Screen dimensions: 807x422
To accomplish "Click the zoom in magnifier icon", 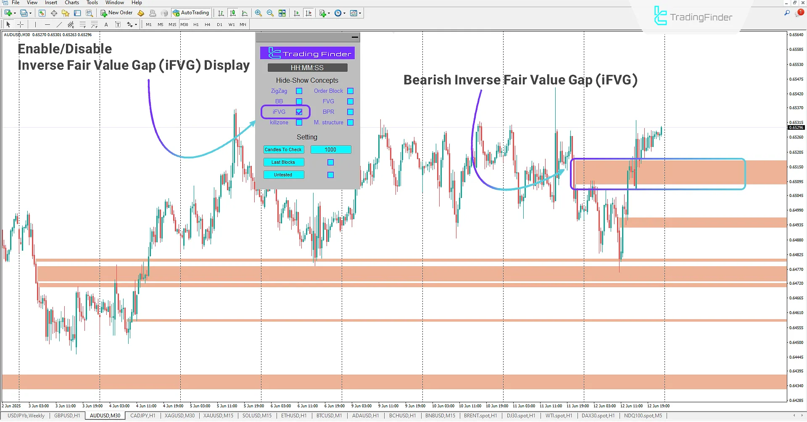I will point(258,13).
